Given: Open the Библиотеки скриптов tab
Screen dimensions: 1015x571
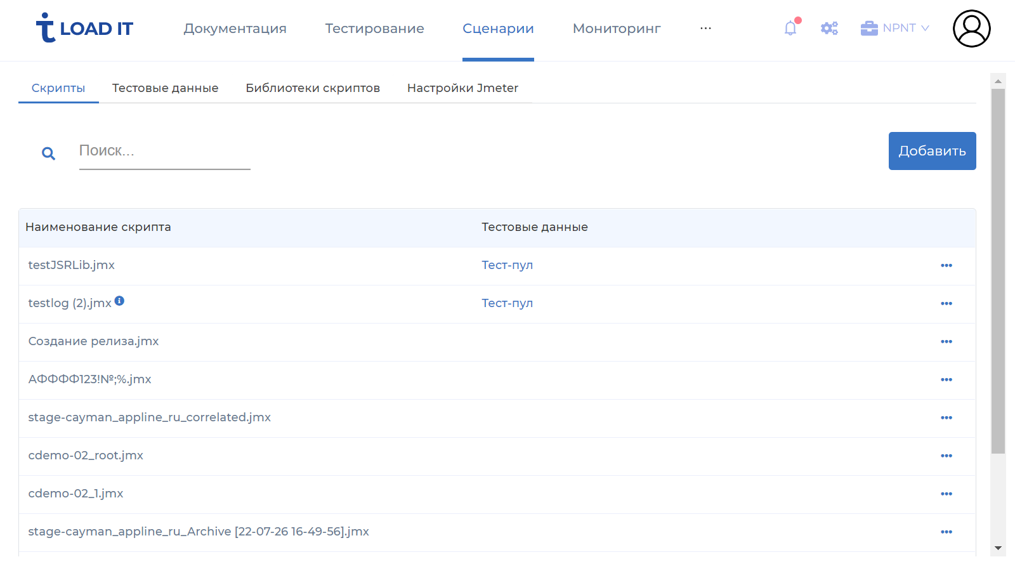Looking at the screenshot, I should point(312,88).
